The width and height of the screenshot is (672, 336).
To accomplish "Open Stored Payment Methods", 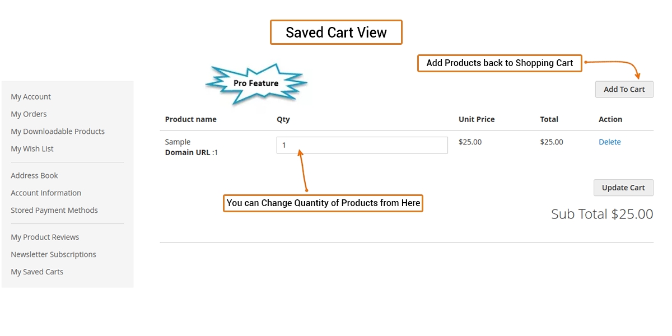I will tap(54, 211).
